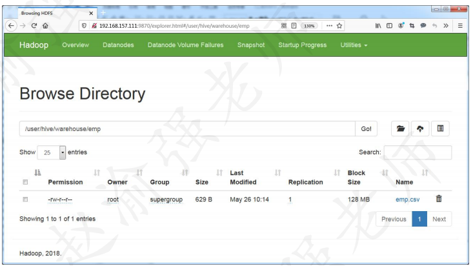Click the insecure connection lock icon
473x266 pixels.
tap(94, 26)
